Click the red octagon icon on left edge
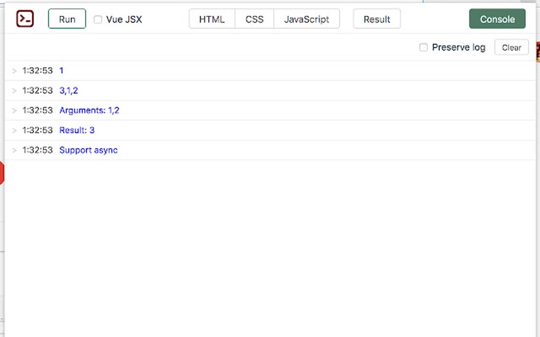This screenshot has width=540, height=337. point(2,173)
